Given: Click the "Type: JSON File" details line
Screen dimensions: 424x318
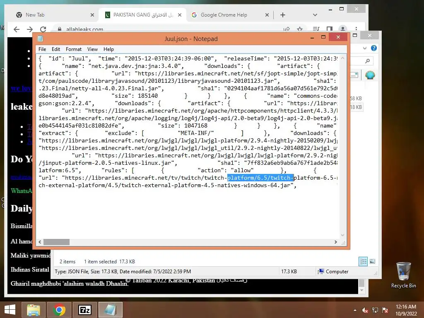Looking at the screenshot, I should 123,272.
